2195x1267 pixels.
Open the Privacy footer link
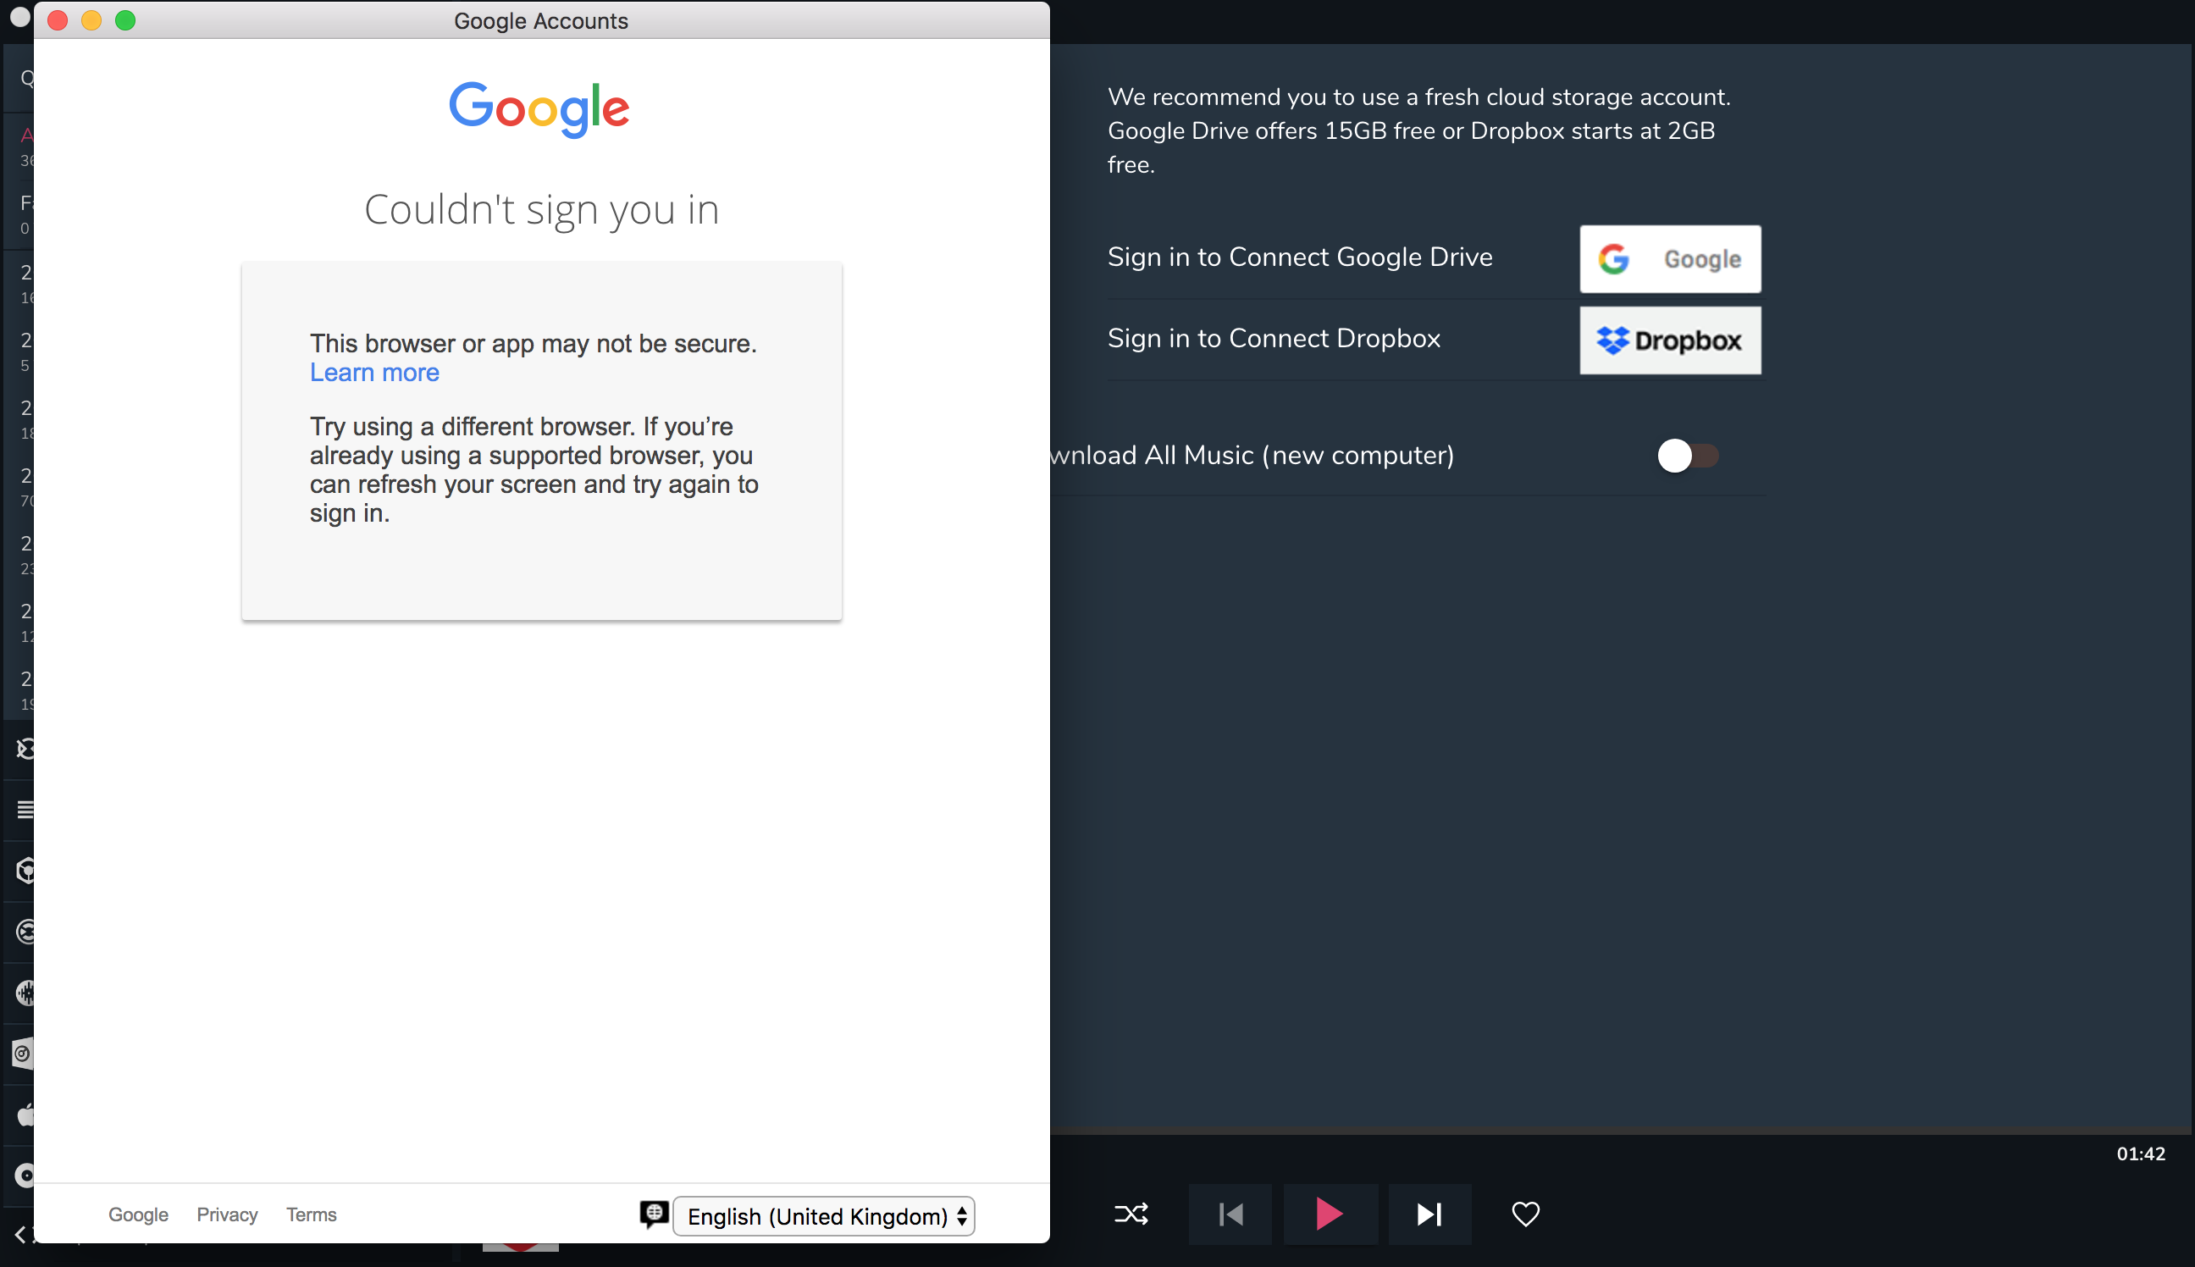[x=227, y=1214]
